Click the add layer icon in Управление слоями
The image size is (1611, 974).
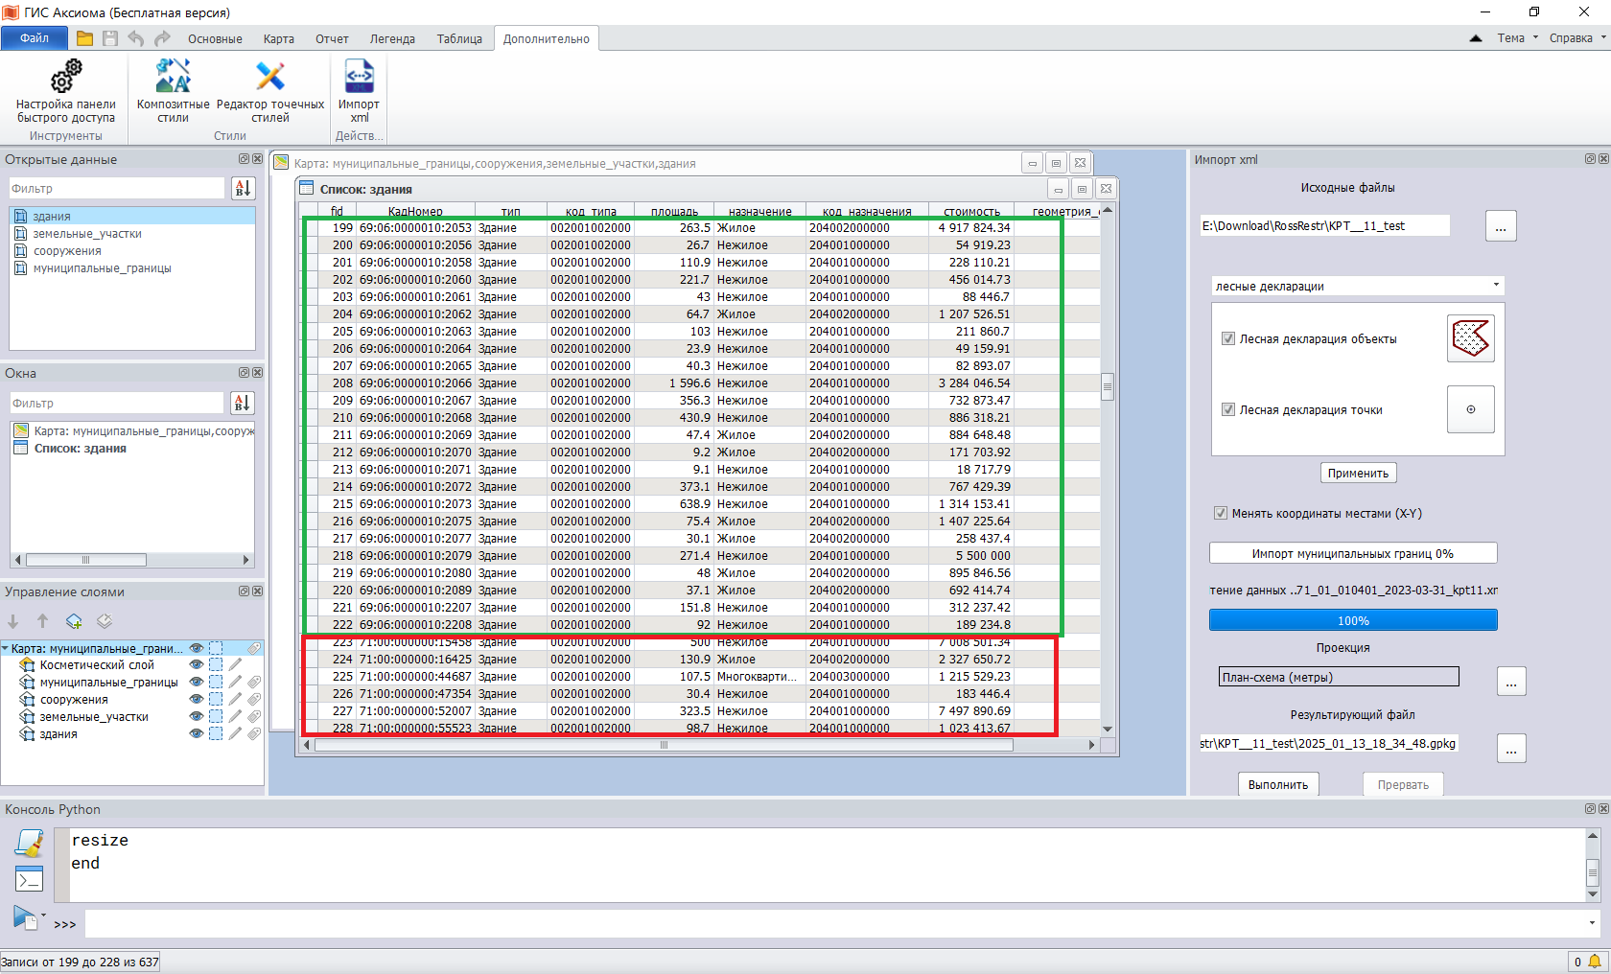coord(74,621)
